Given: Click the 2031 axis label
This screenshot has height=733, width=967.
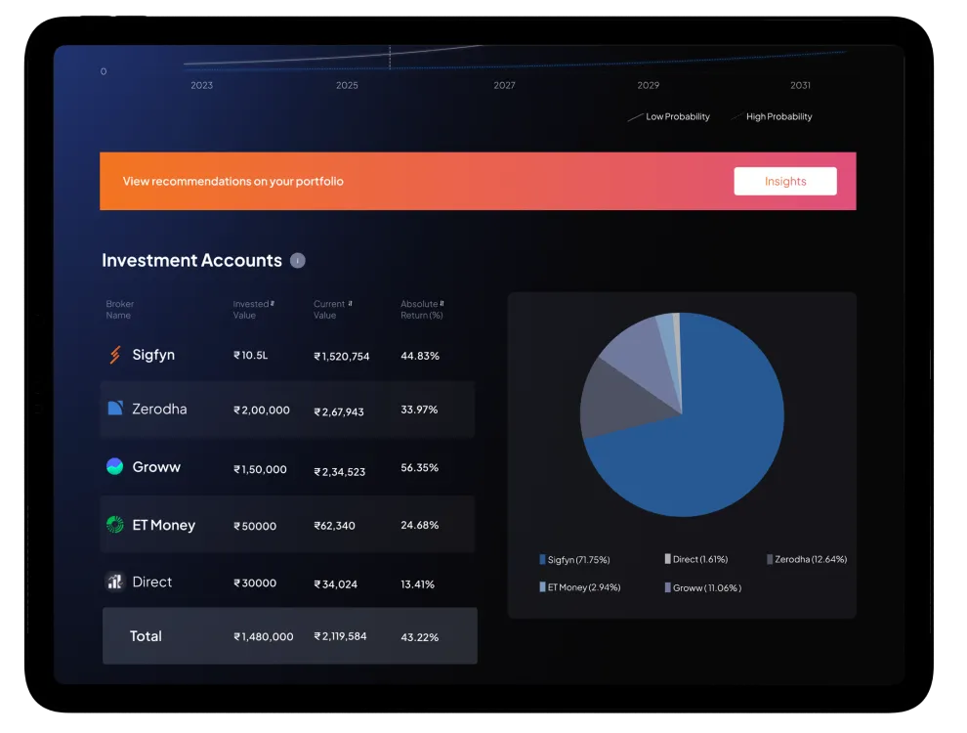Looking at the screenshot, I should [x=801, y=85].
